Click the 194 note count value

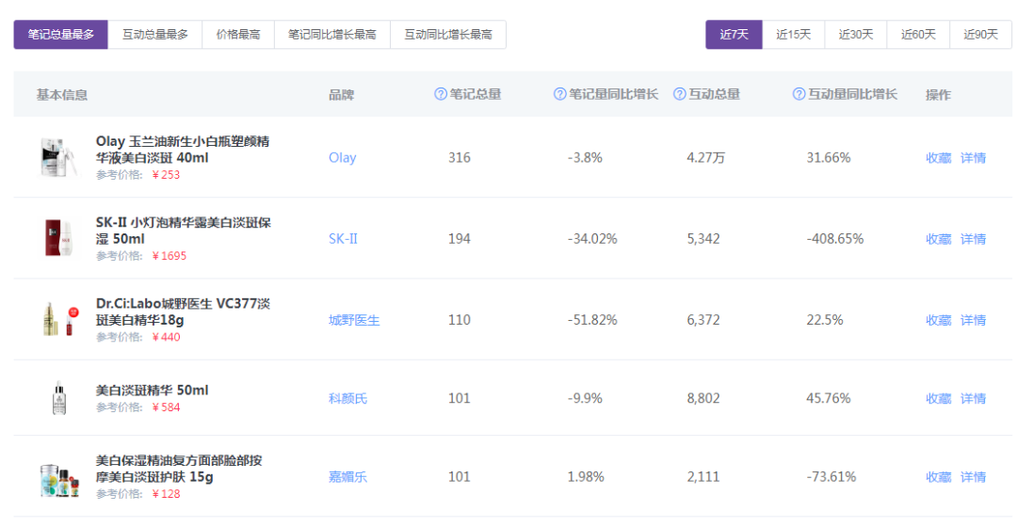point(460,238)
